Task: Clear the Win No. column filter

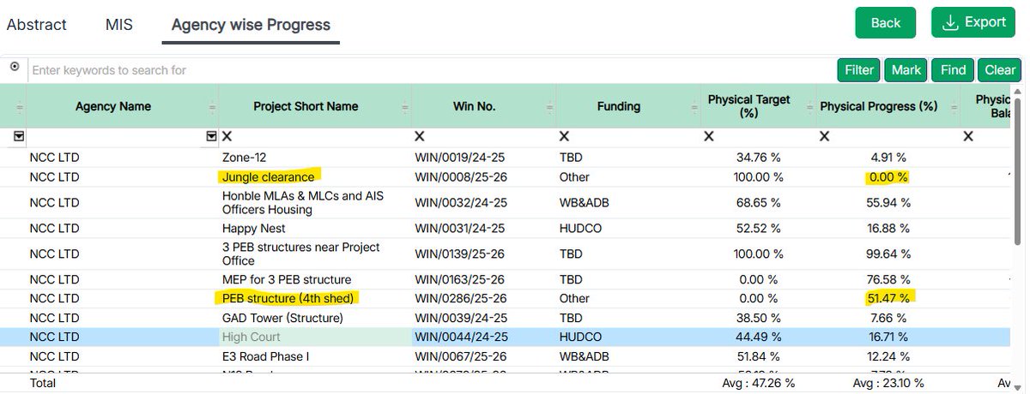Action: [420, 136]
